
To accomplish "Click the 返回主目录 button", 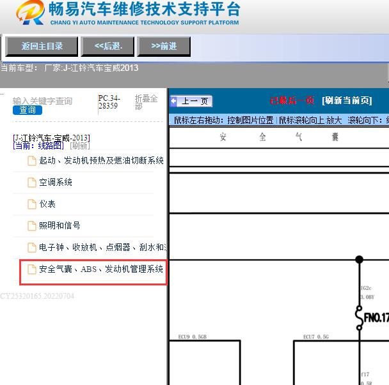I will tap(42, 47).
